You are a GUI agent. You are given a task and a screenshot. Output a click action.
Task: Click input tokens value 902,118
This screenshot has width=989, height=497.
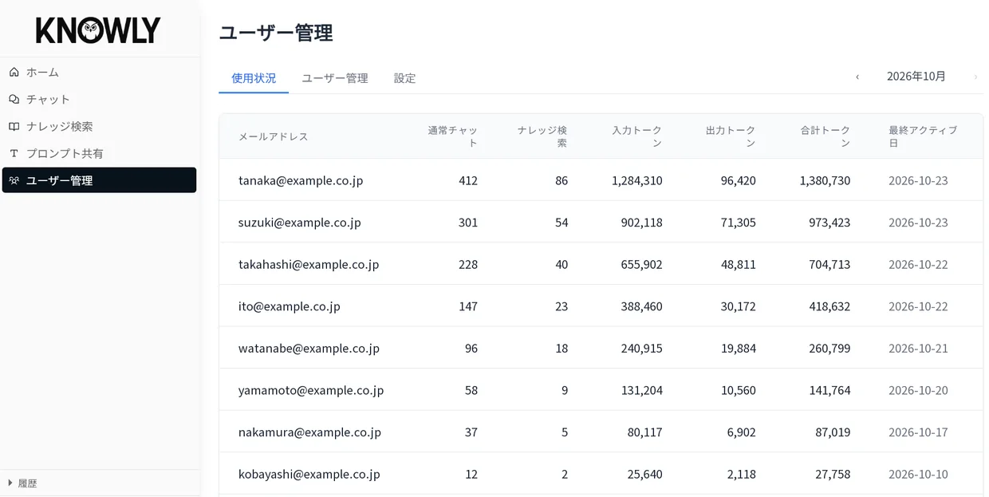click(x=642, y=223)
